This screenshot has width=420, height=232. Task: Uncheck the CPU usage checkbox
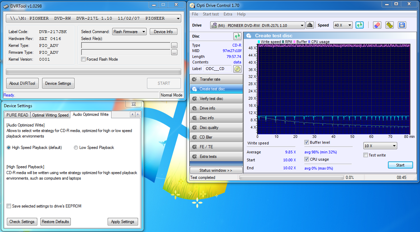(306, 159)
